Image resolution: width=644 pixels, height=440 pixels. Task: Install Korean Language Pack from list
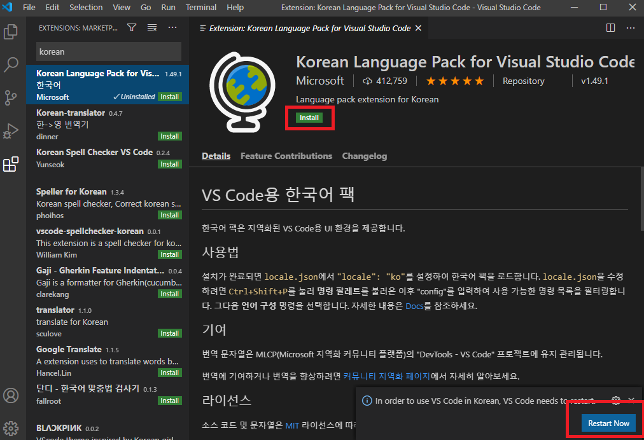[170, 97]
